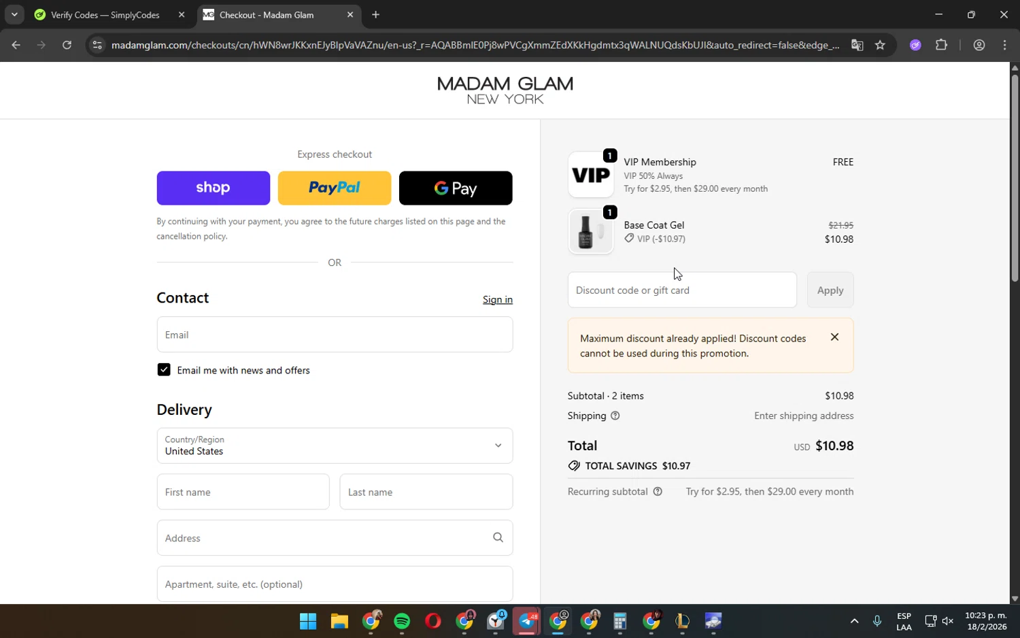
Task: Close the Verify Codes tab
Action: [182, 14]
